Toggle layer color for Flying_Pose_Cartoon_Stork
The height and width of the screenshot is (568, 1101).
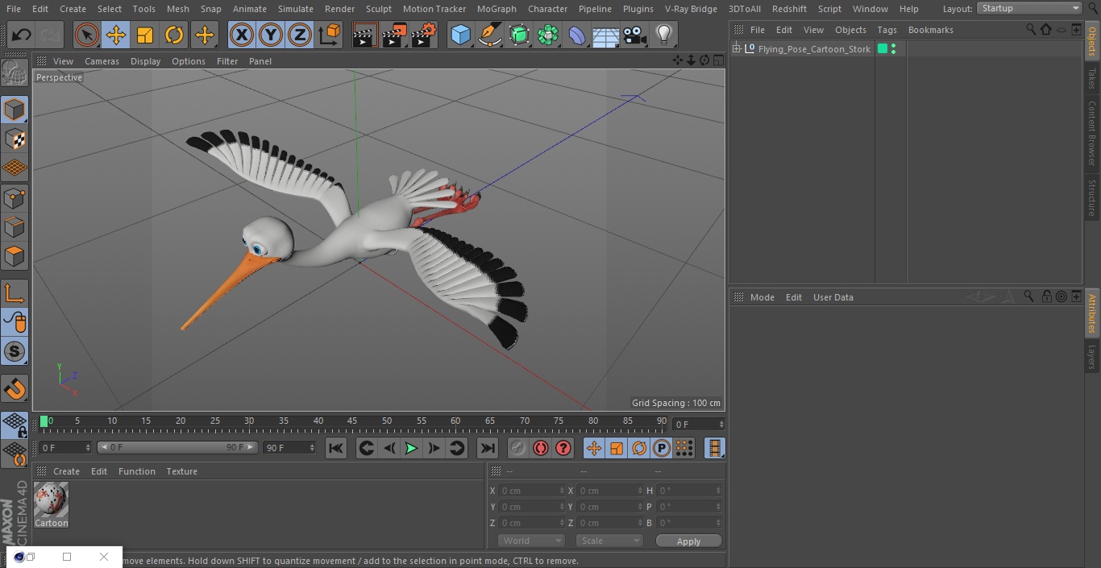883,49
